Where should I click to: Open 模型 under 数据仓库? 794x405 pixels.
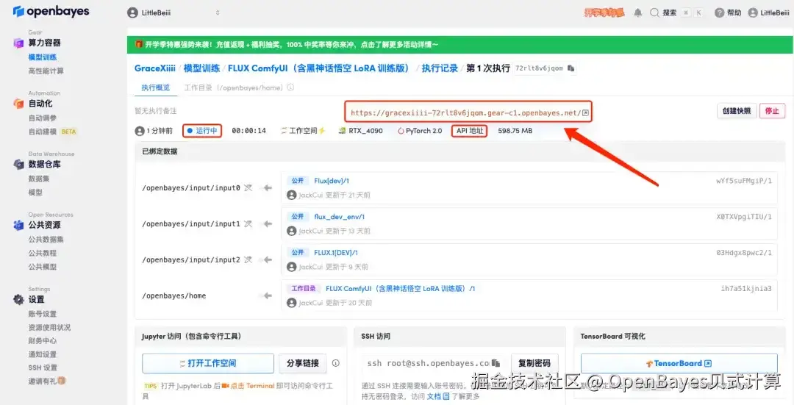(35, 193)
